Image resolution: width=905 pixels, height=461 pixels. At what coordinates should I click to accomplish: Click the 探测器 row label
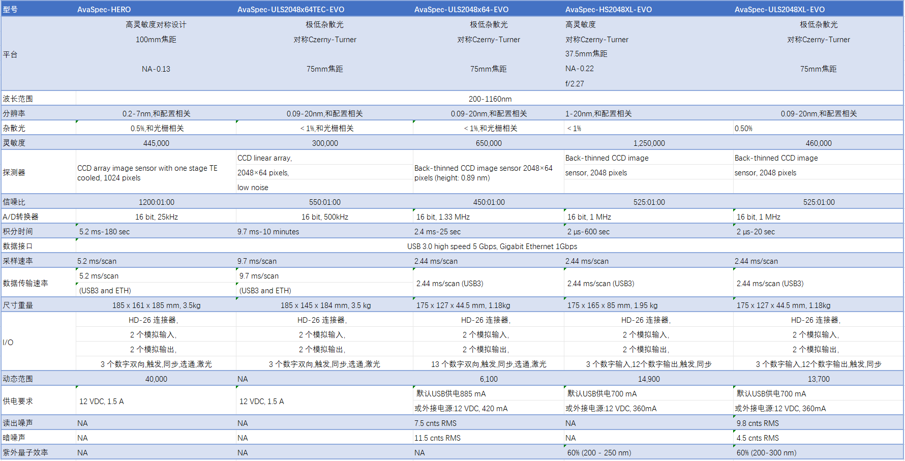pyautogui.click(x=39, y=172)
